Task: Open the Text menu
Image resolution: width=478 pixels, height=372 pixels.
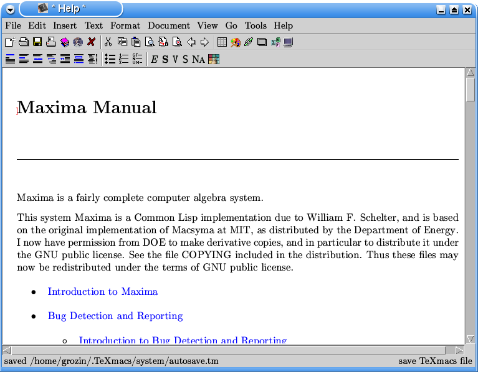Action: [93, 26]
